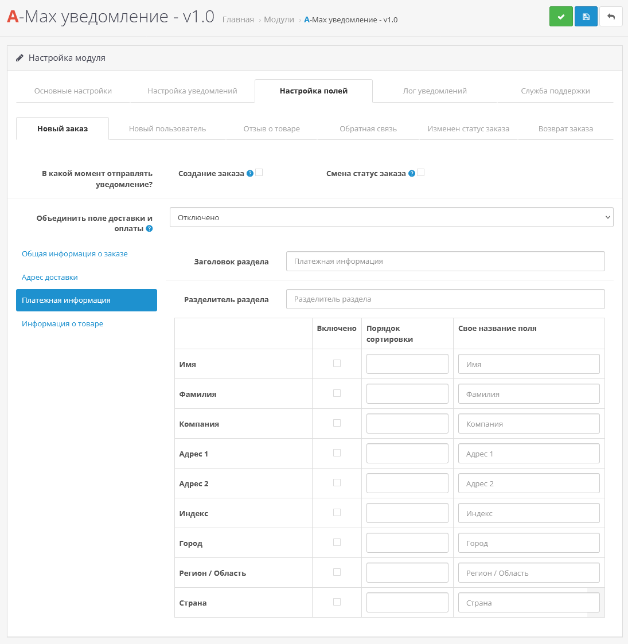Go to the Служба поддержки tab

point(555,91)
